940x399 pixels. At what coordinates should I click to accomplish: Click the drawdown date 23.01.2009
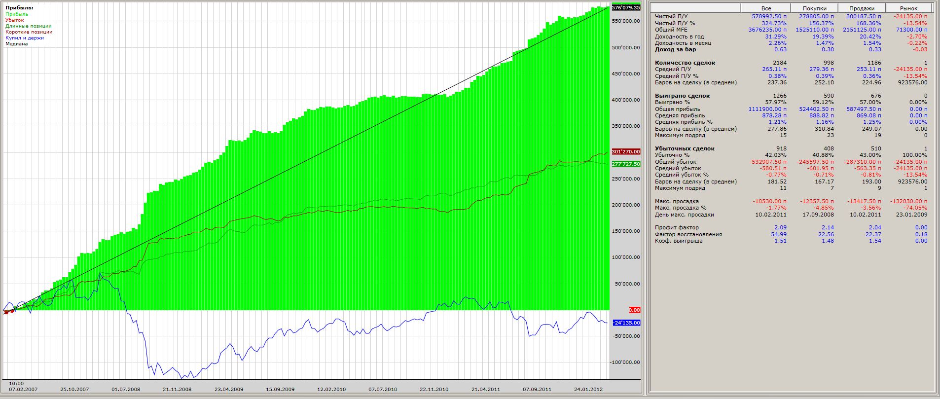click(912, 215)
